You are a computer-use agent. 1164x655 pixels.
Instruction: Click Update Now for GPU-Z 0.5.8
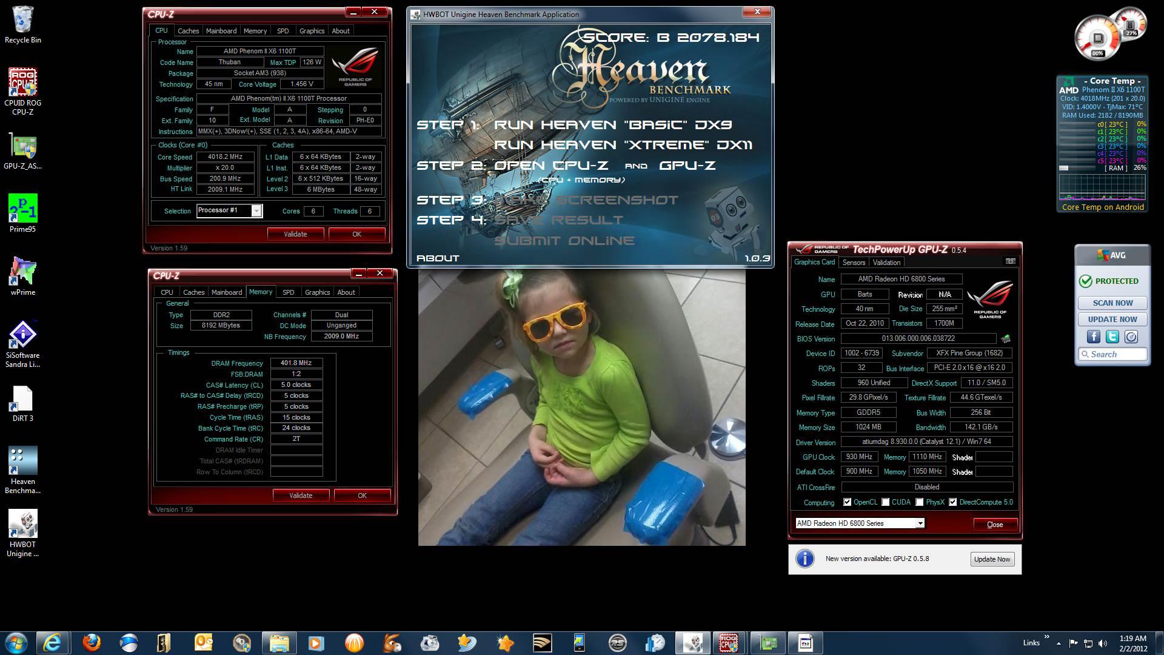(x=992, y=559)
